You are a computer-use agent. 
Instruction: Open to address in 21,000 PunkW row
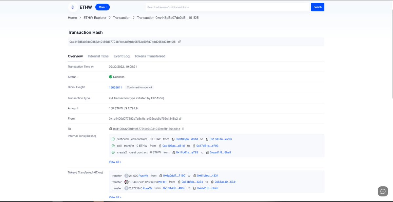click(x=208, y=176)
